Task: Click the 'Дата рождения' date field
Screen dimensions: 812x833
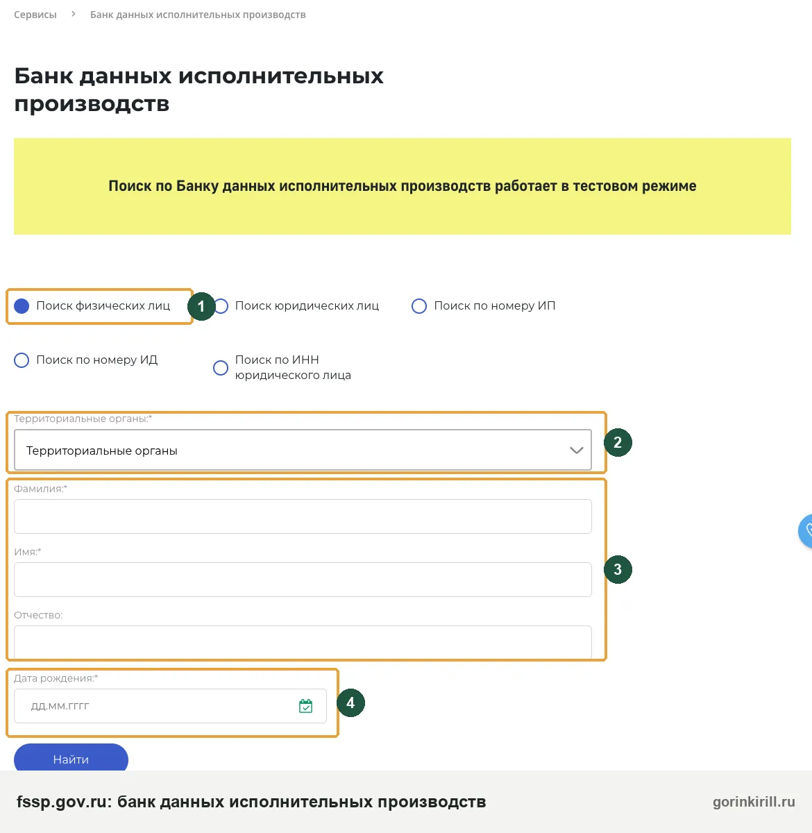Action: click(170, 706)
